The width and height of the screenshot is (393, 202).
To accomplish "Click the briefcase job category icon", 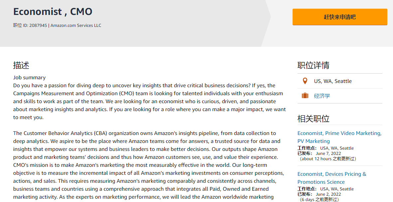I will [x=305, y=96].
